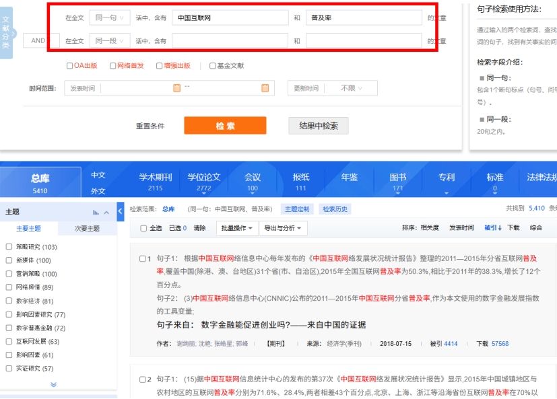Click the 结果中检索 button
The height and width of the screenshot is (399, 557).
coord(318,126)
